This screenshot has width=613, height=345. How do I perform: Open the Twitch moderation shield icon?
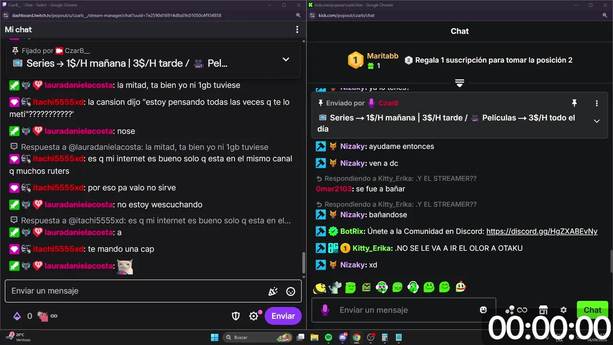pos(236,316)
